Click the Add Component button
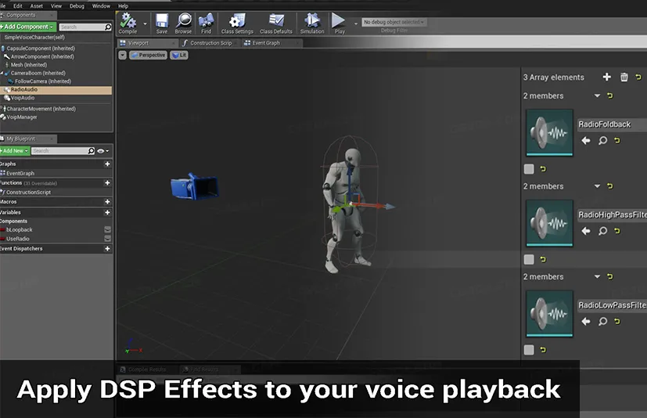 pos(28,27)
